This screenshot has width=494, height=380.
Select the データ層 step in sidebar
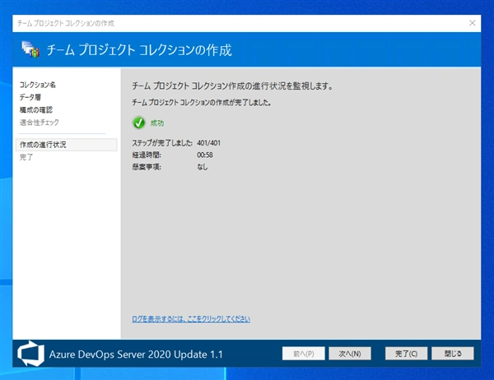(30, 97)
